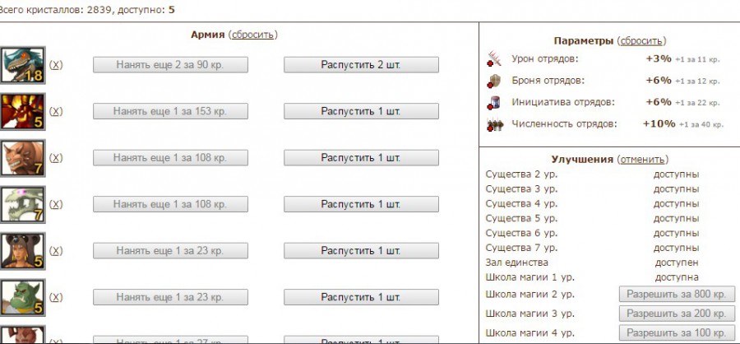Remove green orc unit with (X)

(x=56, y=297)
